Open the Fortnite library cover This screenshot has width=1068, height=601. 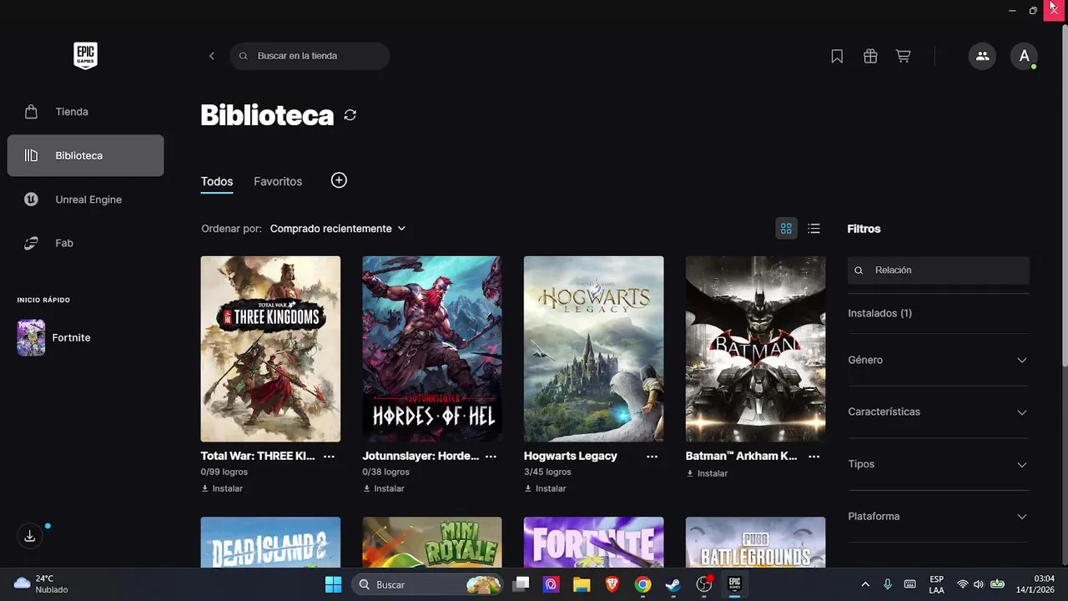(x=594, y=542)
